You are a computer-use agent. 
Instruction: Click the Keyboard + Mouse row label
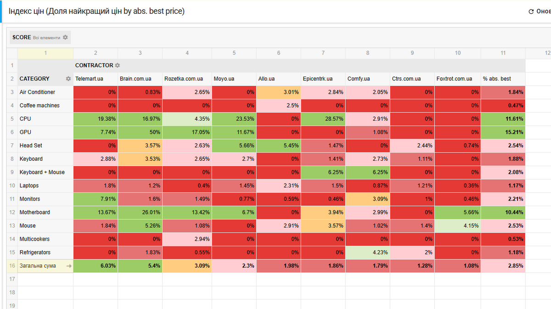pos(42,172)
